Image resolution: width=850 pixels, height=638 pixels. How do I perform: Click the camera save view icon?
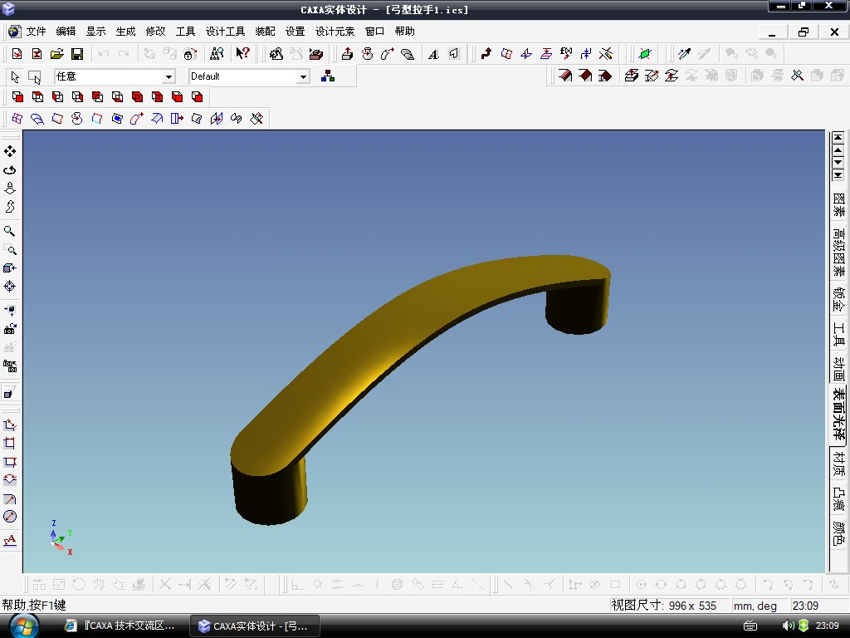[10, 329]
